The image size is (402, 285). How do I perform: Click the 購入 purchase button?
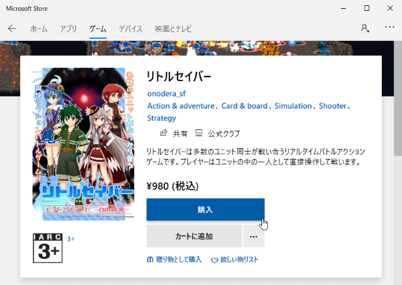point(206,210)
